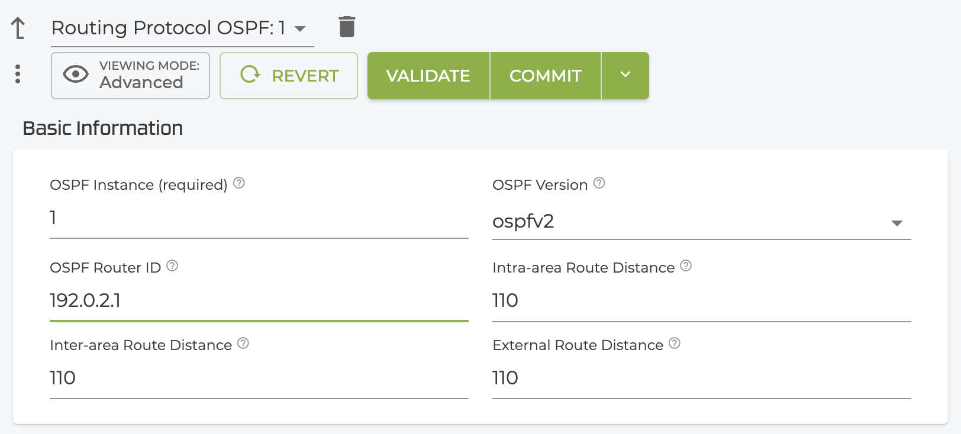Focus the OSPF Router ID field
961x434 pixels.
(259, 301)
